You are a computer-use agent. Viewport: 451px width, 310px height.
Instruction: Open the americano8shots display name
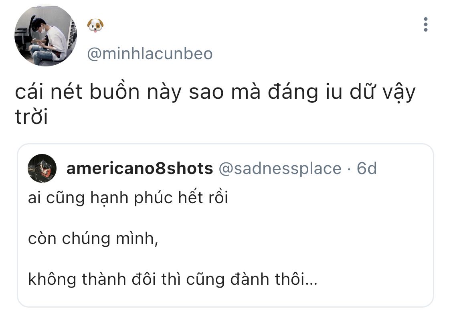(140, 169)
